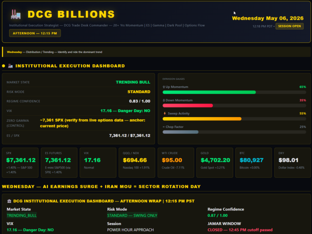Open the DXY $98.01 card
The image size is (312, 234).
click(x=292, y=162)
